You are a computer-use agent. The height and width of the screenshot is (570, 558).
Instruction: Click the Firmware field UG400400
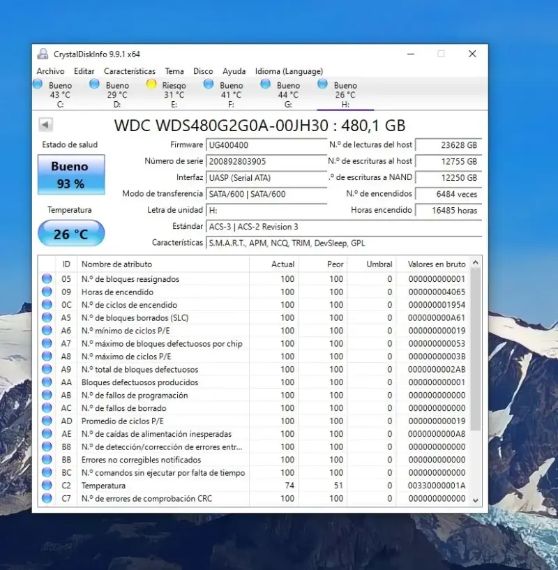click(x=266, y=145)
